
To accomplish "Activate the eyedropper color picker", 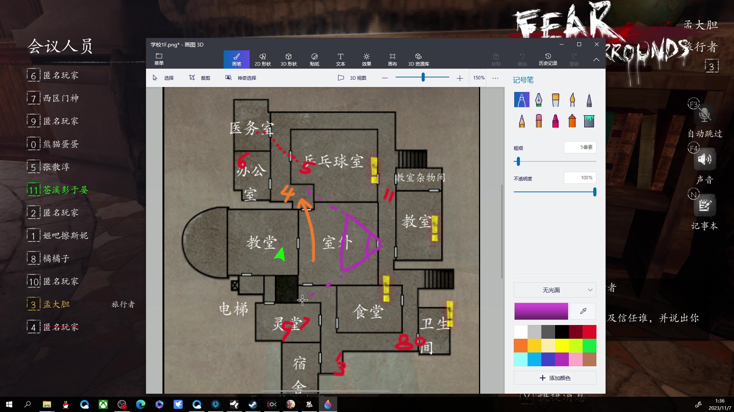I will [583, 311].
